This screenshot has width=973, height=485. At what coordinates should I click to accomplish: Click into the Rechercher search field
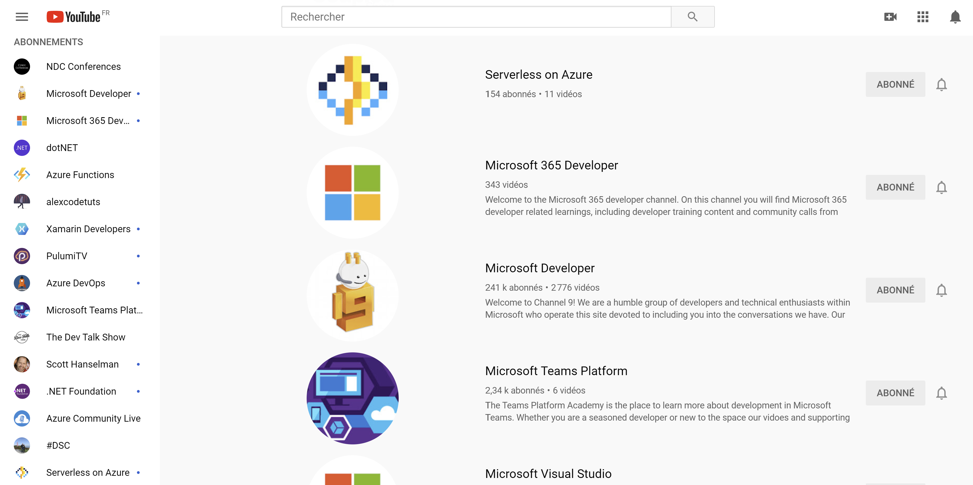click(x=476, y=17)
